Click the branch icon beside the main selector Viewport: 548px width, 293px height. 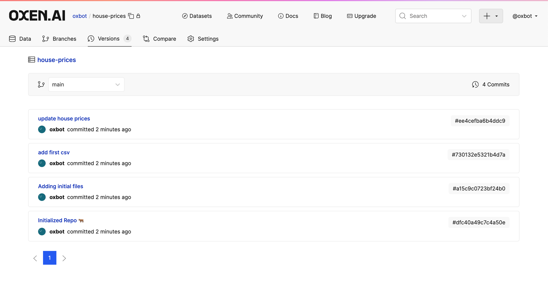pyautogui.click(x=41, y=84)
